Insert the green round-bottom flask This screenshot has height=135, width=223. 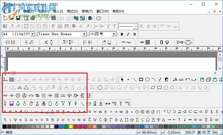[18, 104]
